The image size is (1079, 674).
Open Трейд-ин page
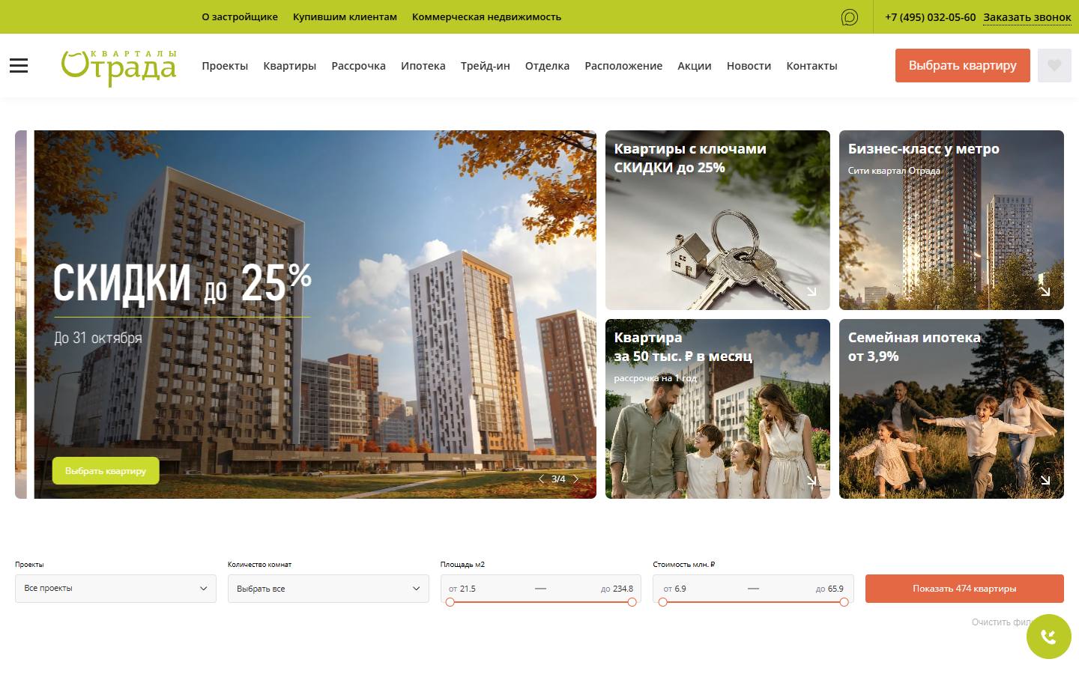pyautogui.click(x=486, y=66)
